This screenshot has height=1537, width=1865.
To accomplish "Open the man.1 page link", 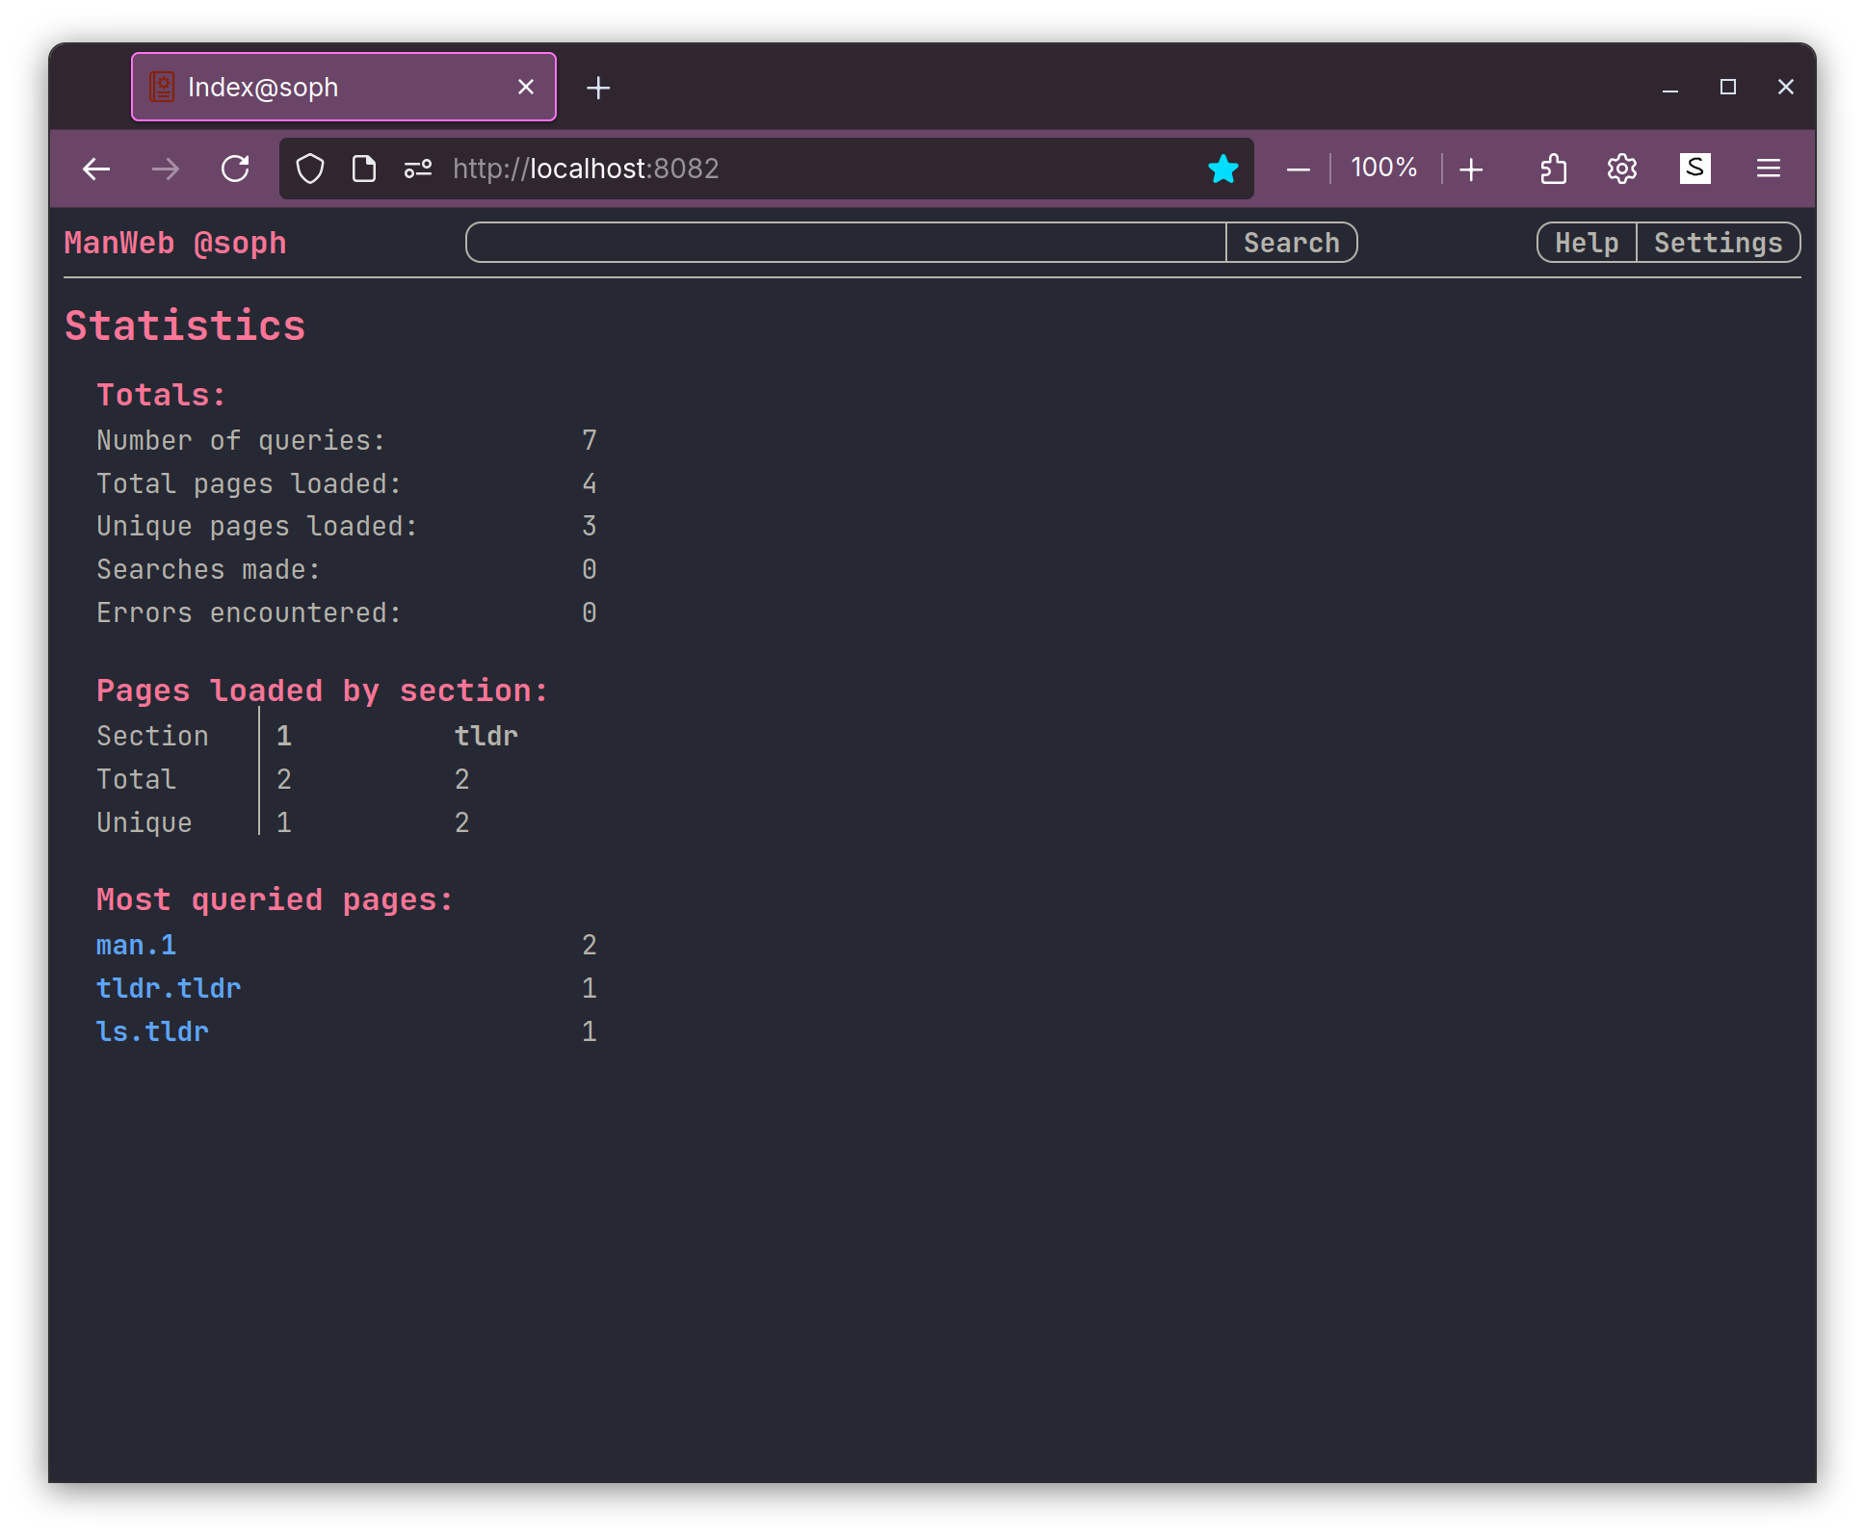I will click(136, 946).
